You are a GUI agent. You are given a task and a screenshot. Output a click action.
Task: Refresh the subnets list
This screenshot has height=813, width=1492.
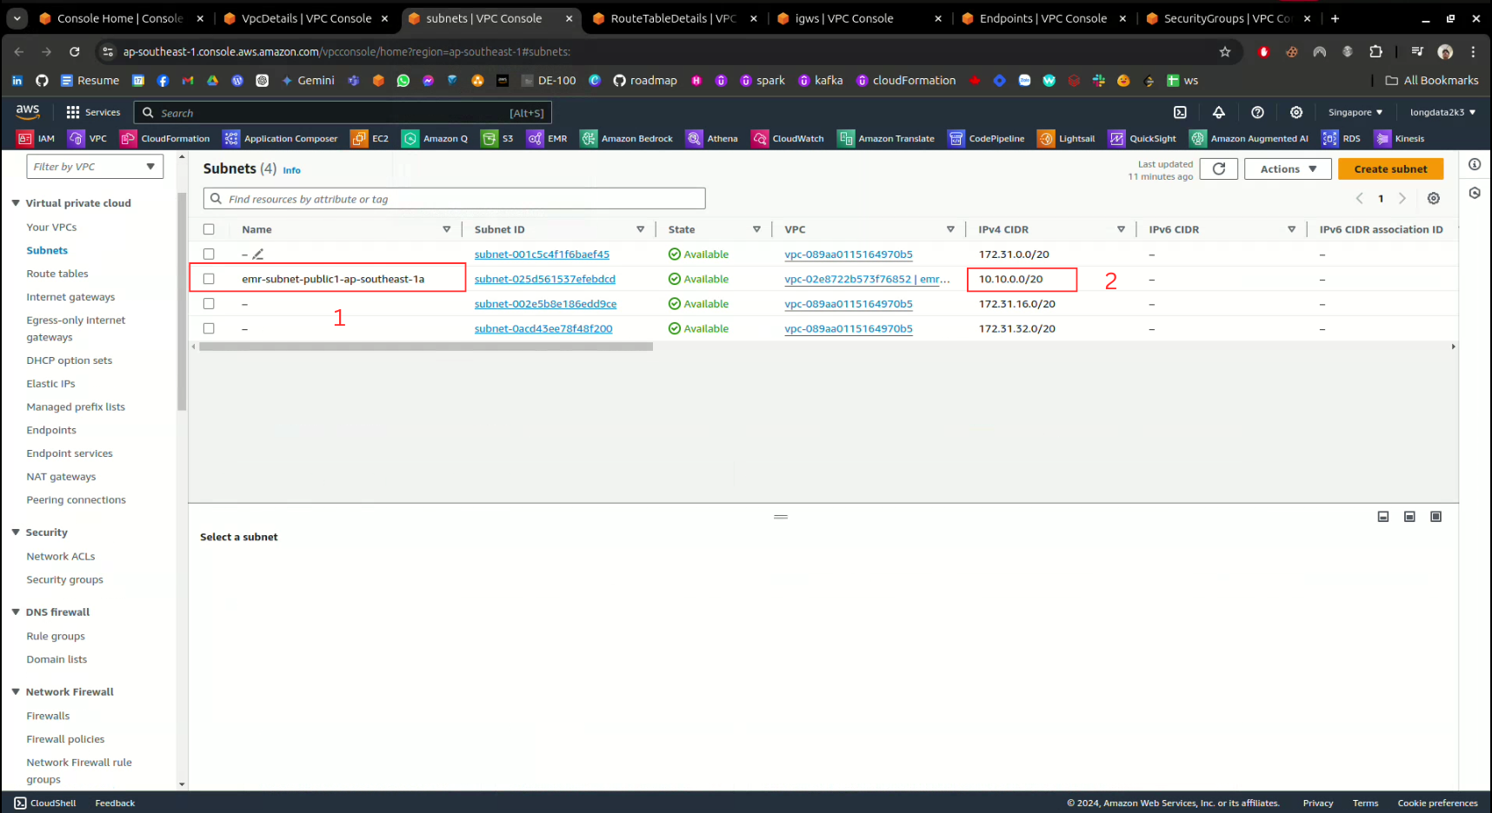[x=1218, y=169]
